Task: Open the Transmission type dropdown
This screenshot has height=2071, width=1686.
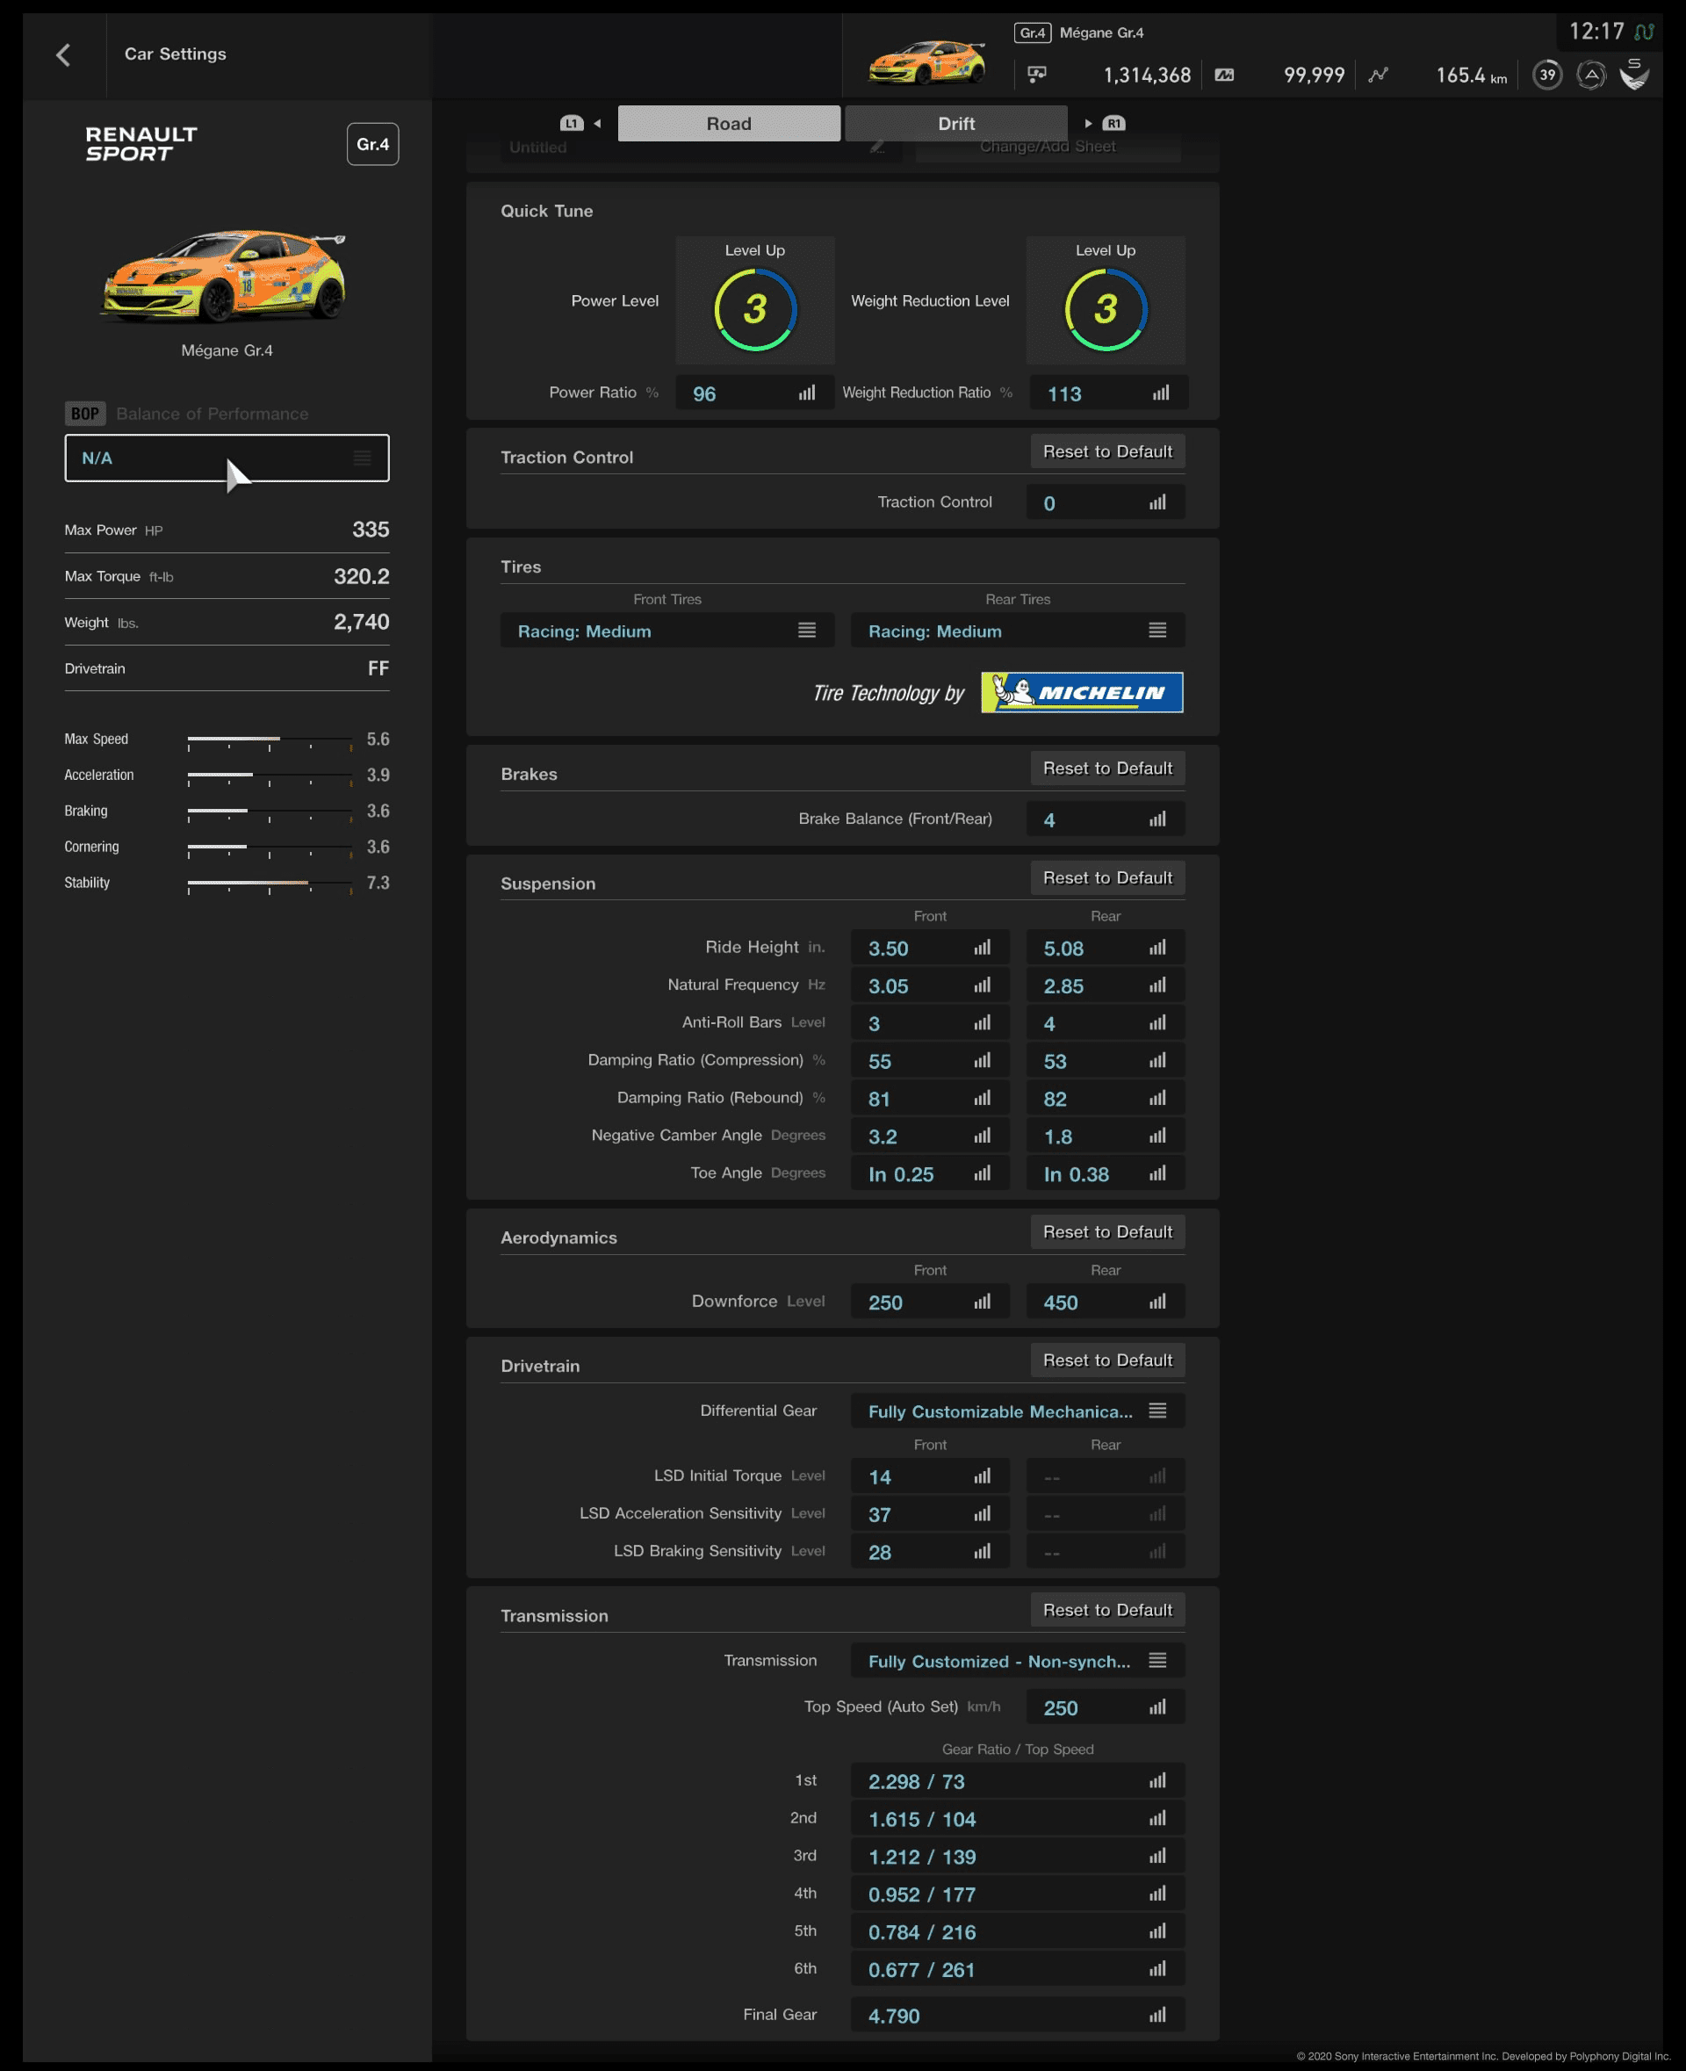Action: point(1018,1660)
